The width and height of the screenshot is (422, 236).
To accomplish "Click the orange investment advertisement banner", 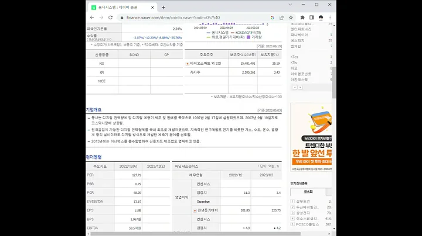I will (311, 137).
